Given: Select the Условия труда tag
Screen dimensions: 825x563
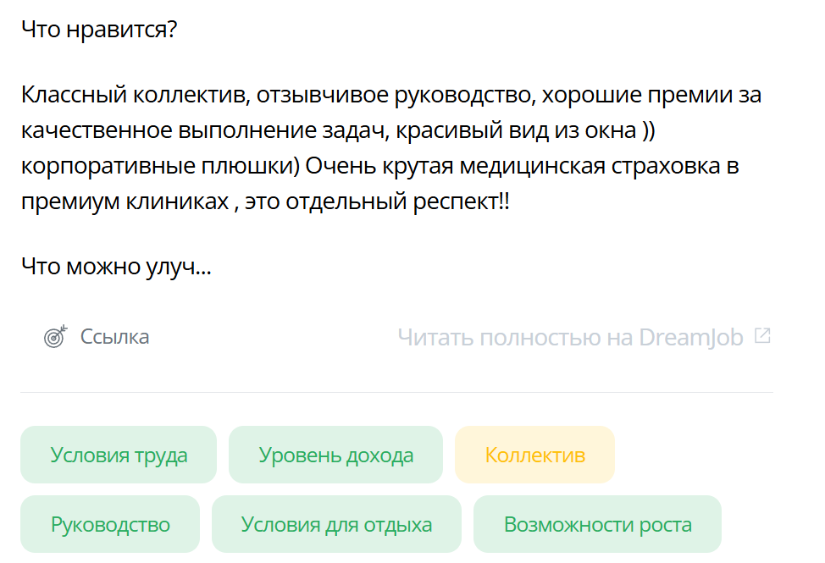Looking at the screenshot, I should click(x=119, y=455).
